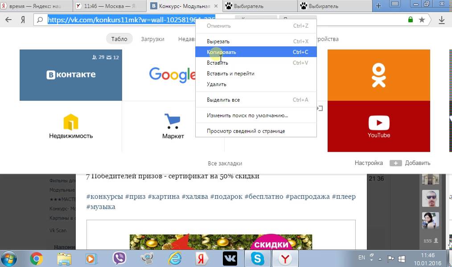Choose Копировать in context menu
The image size is (452, 267).
(256, 52)
